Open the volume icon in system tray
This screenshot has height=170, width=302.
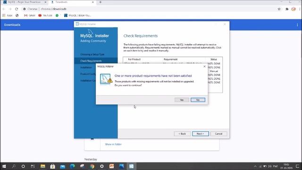(270, 166)
